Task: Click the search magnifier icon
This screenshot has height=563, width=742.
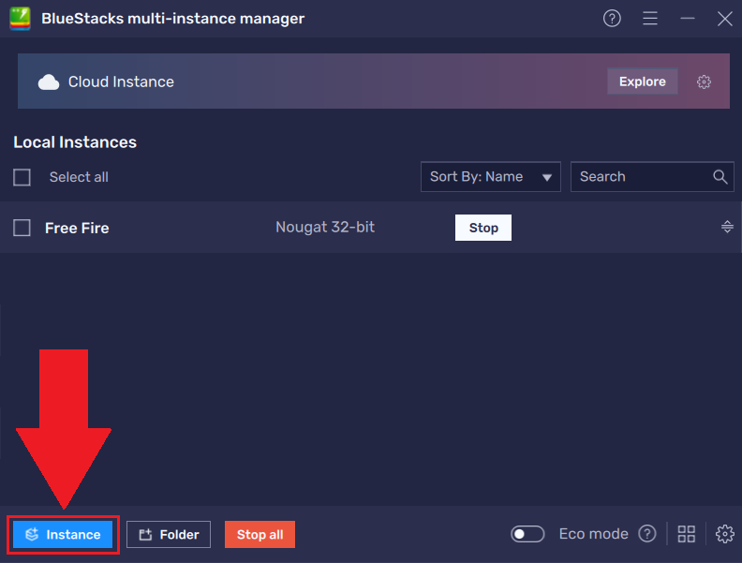Action: point(720,177)
